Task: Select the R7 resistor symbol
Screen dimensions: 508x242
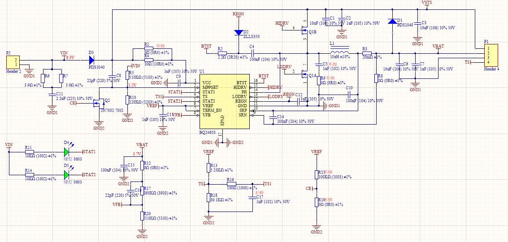Action: 61,78
